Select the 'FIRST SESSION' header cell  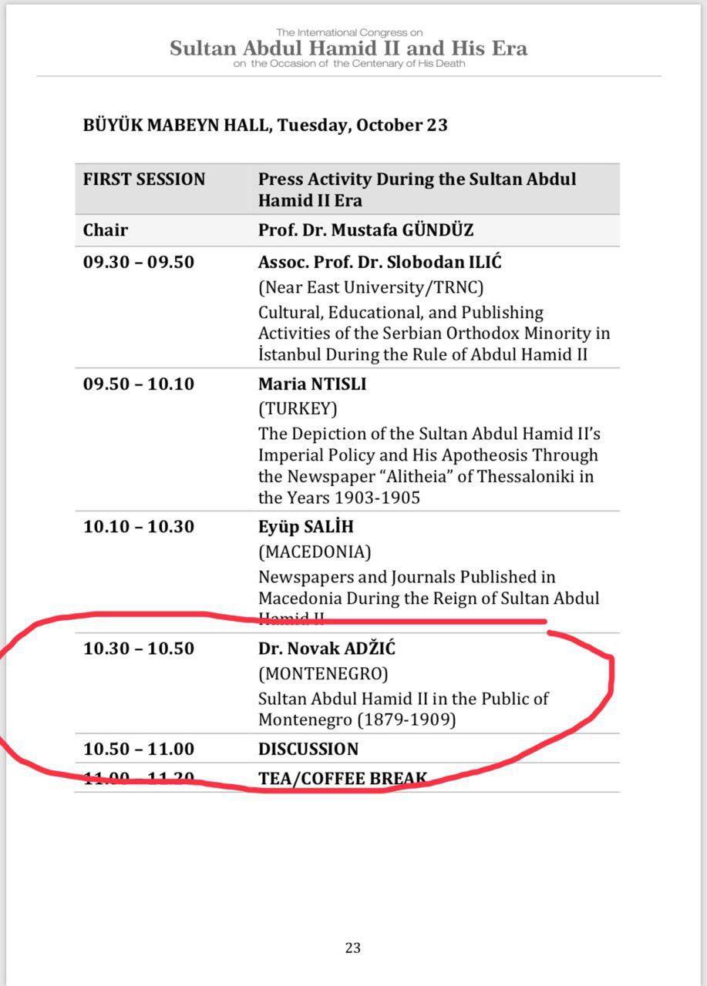144,179
